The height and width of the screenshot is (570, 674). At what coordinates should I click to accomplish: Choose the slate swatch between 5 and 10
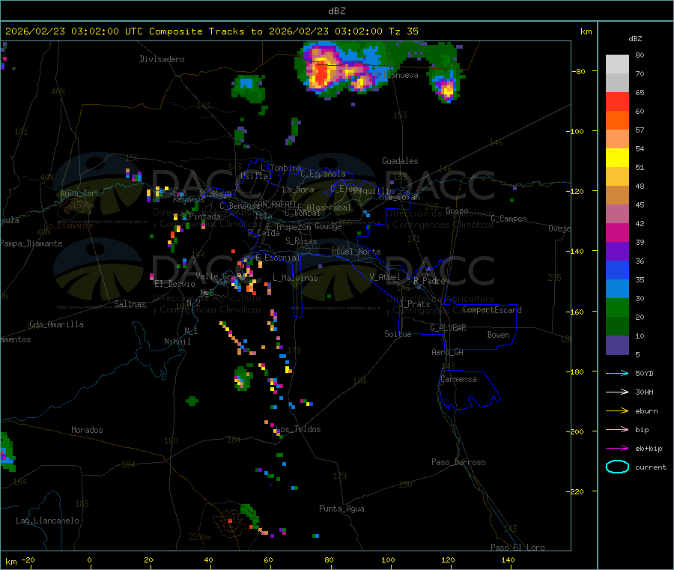[x=617, y=345]
